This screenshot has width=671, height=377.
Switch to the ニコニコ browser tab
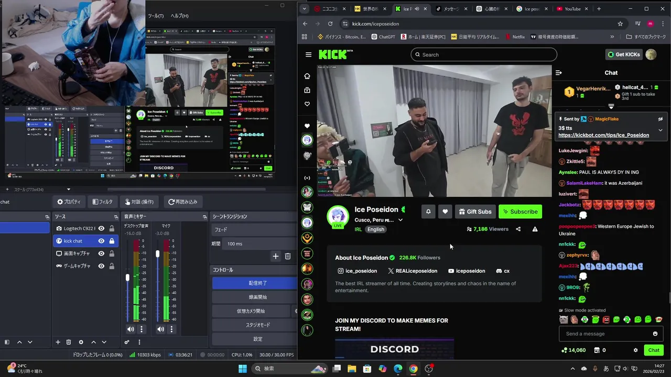point(329,9)
